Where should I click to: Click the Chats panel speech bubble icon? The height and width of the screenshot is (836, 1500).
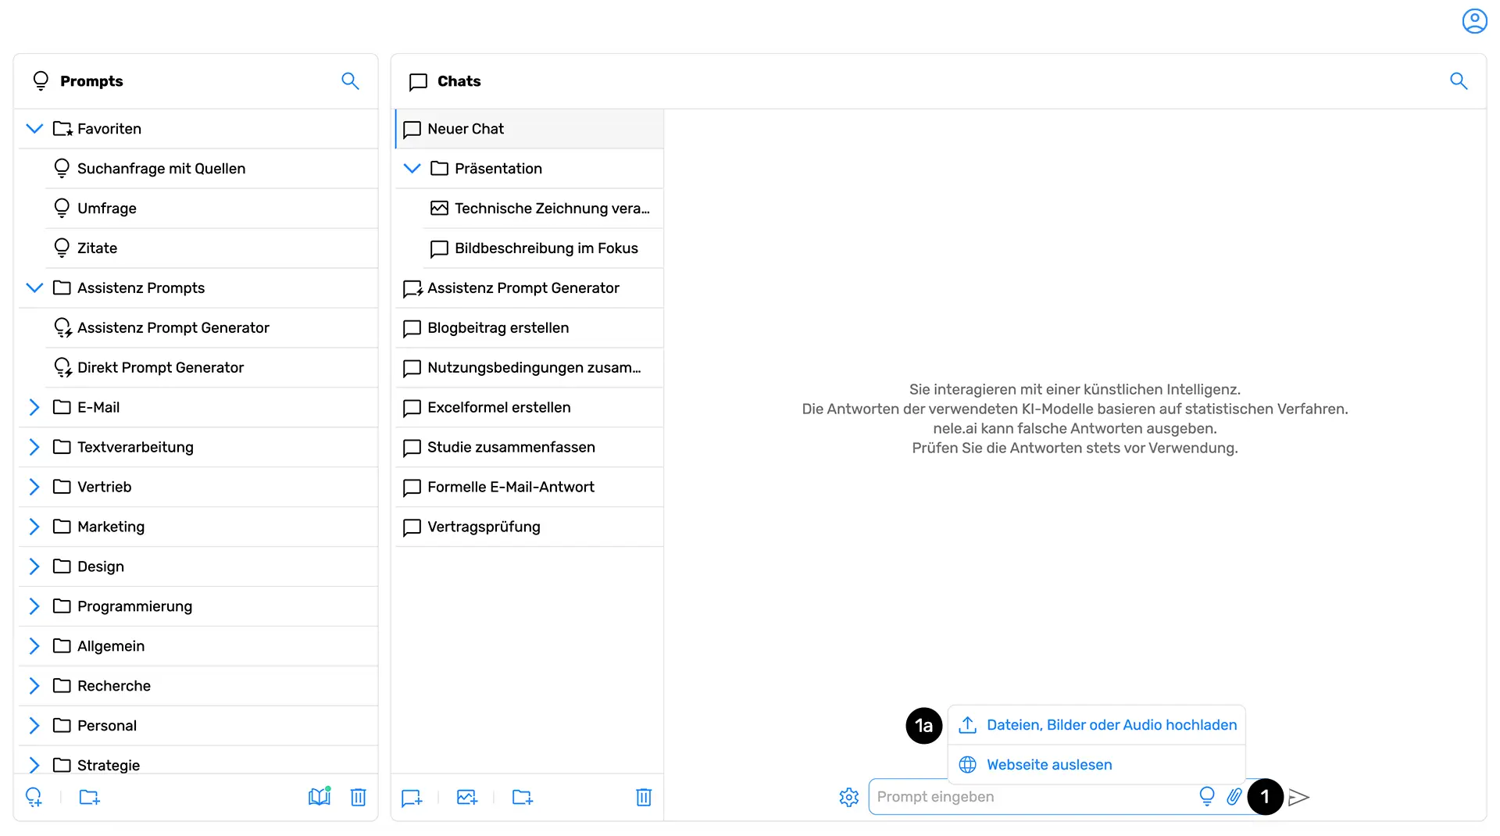pos(418,82)
